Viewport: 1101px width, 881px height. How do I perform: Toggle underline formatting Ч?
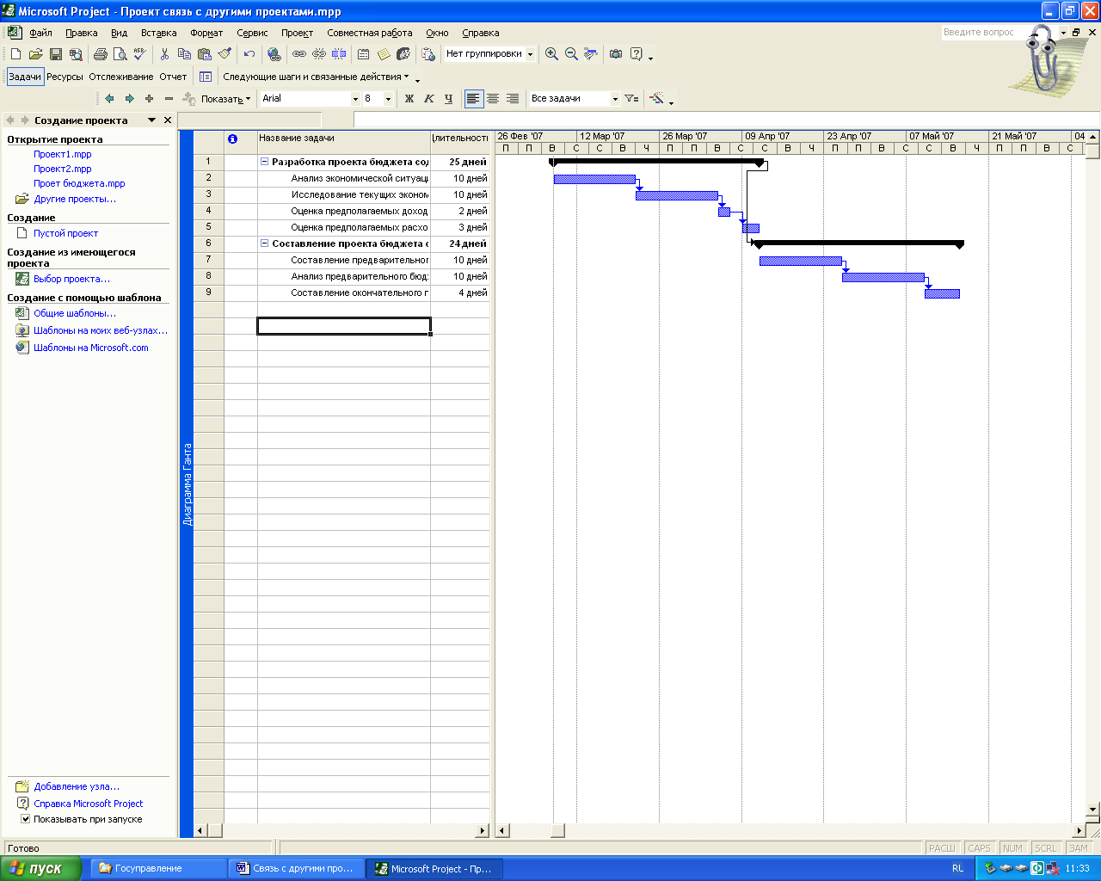click(x=448, y=99)
